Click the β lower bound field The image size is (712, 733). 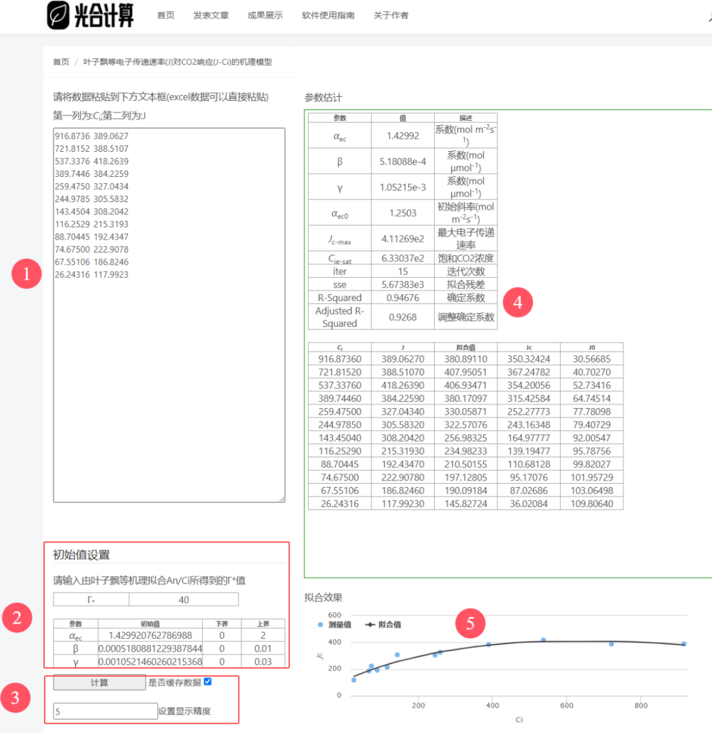tap(222, 648)
